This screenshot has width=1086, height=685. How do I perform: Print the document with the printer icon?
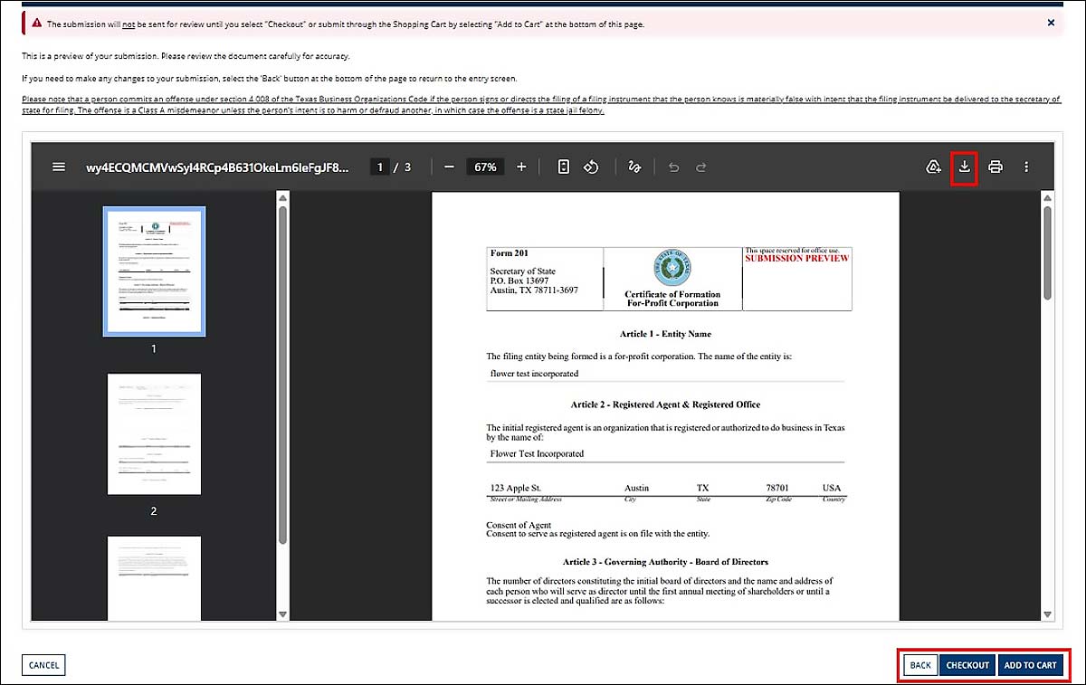point(995,167)
